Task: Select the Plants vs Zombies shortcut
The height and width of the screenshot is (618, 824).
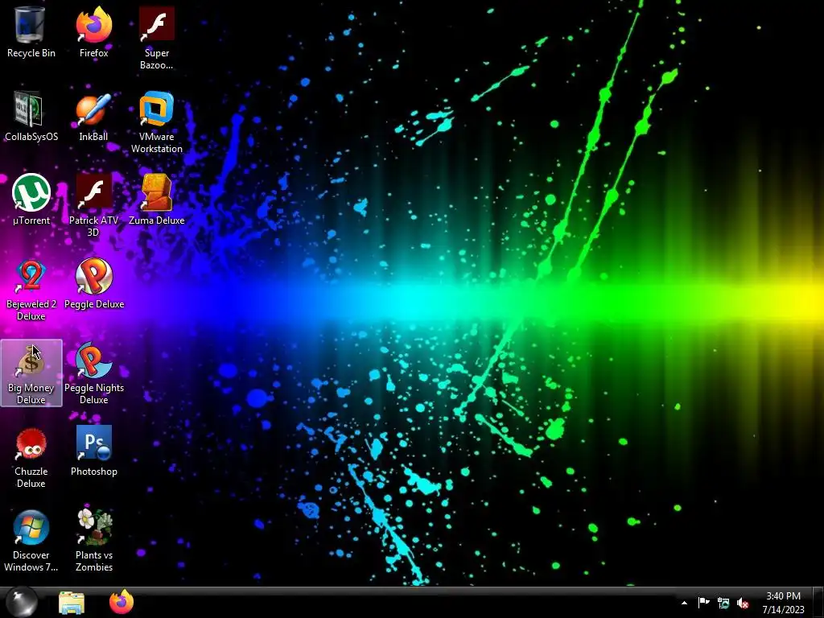Action: (94, 540)
